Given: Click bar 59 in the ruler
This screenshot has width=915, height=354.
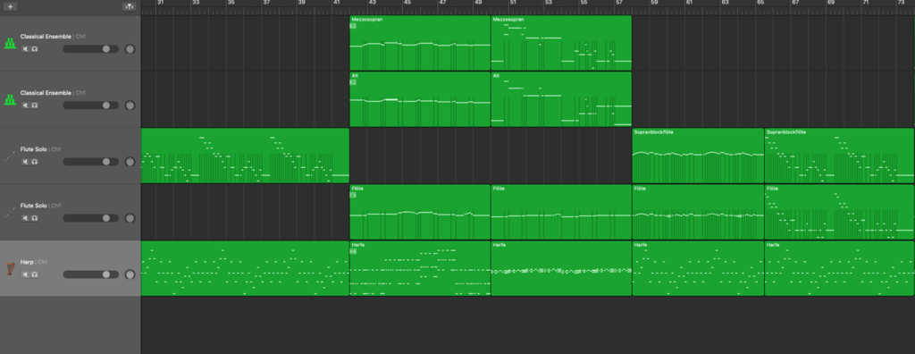Looking at the screenshot, I should point(654,3).
